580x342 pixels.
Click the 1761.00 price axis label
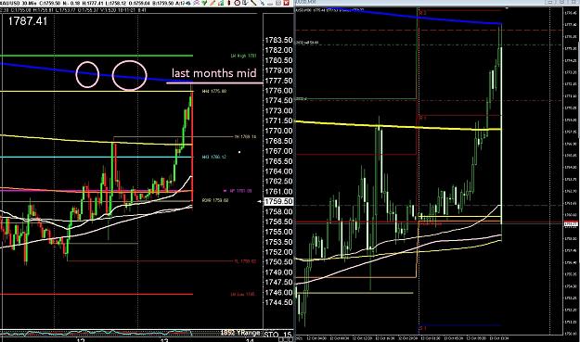[278, 191]
